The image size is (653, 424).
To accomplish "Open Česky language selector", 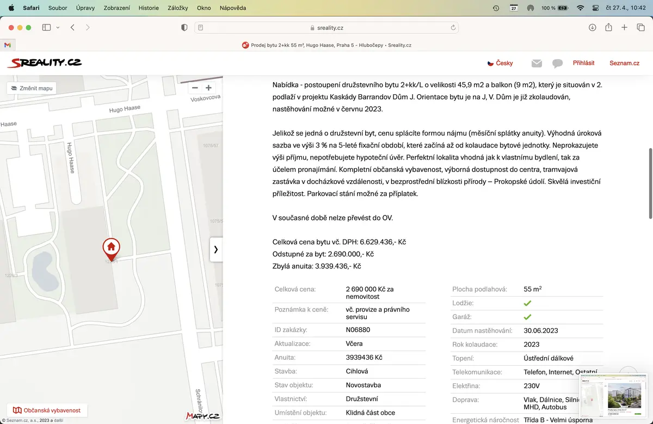I will 500,63.
